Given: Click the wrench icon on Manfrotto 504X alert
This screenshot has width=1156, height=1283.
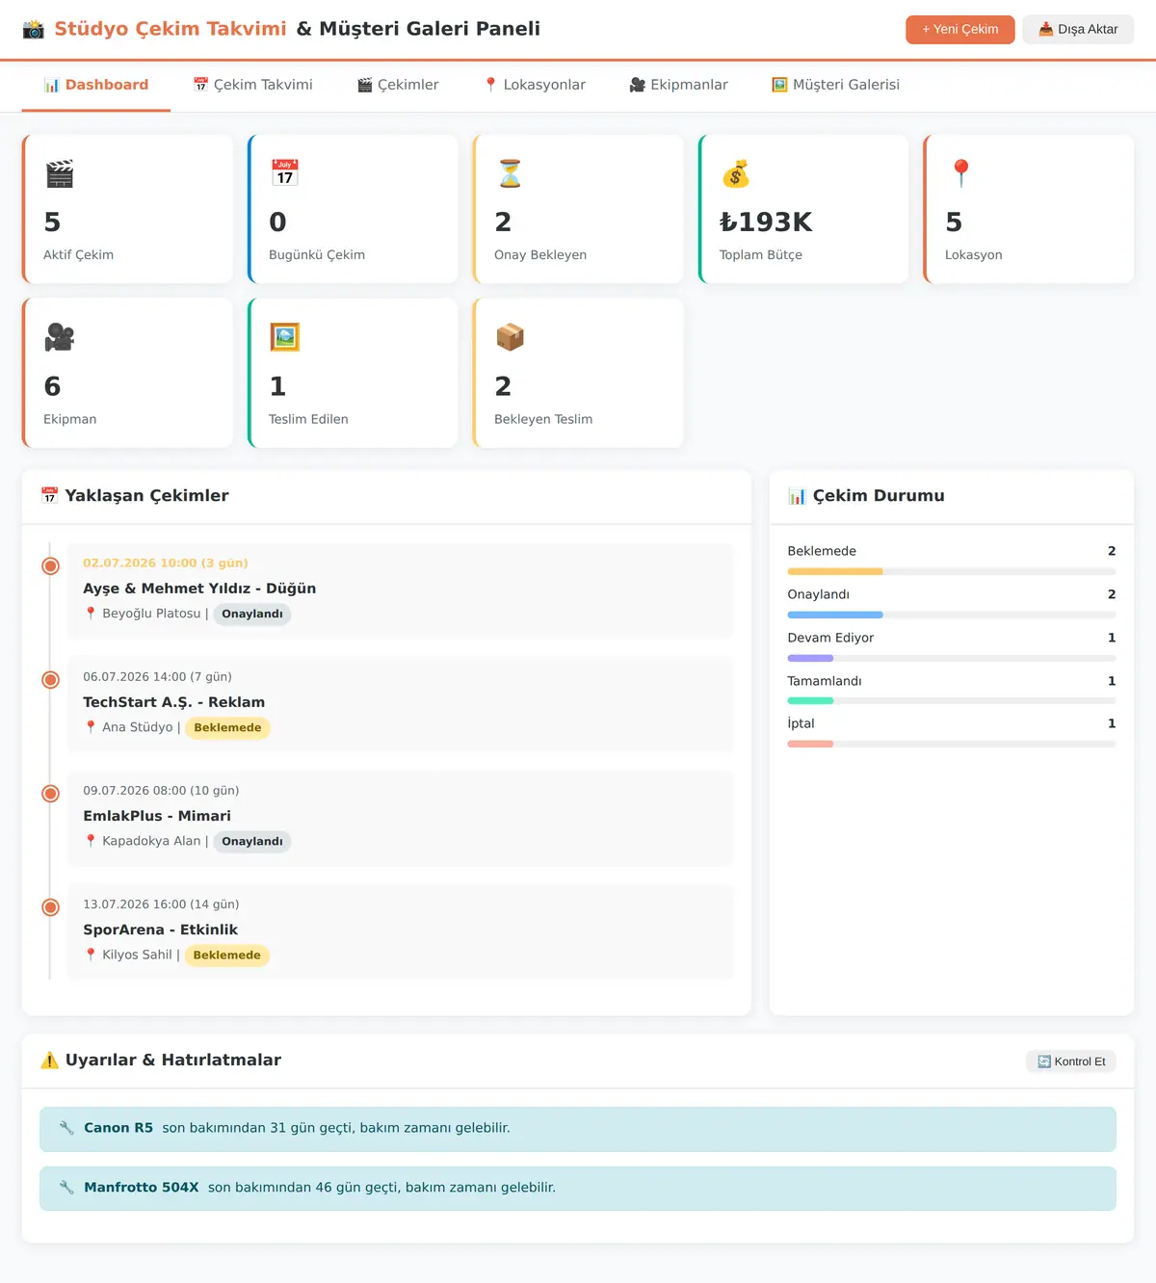Looking at the screenshot, I should pos(66,1188).
